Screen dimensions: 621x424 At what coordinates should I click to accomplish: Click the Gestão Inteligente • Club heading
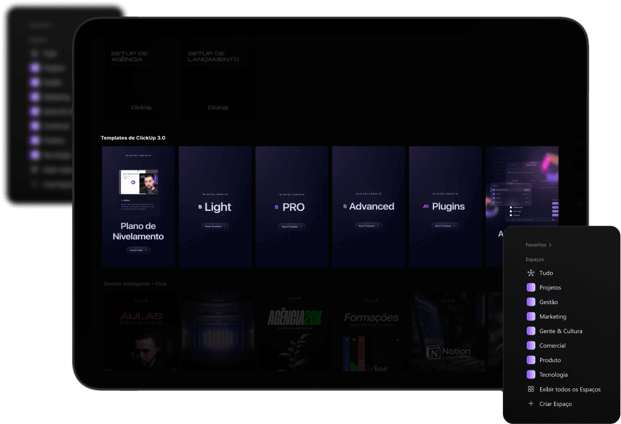tap(136, 284)
